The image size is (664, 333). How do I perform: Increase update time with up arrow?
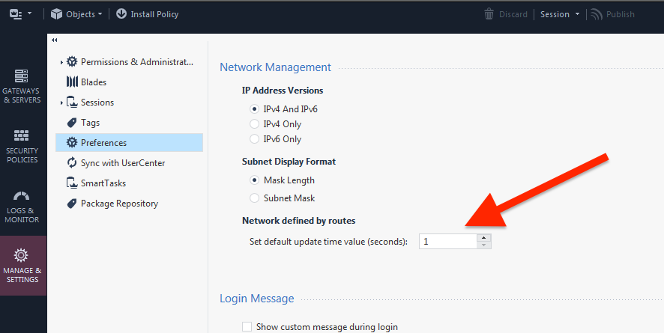pyautogui.click(x=484, y=237)
